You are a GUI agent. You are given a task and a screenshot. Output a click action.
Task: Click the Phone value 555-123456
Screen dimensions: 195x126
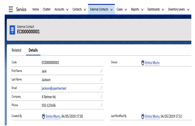click(x=48, y=105)
